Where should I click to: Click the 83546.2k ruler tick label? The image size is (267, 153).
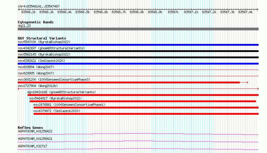(28, 12)
